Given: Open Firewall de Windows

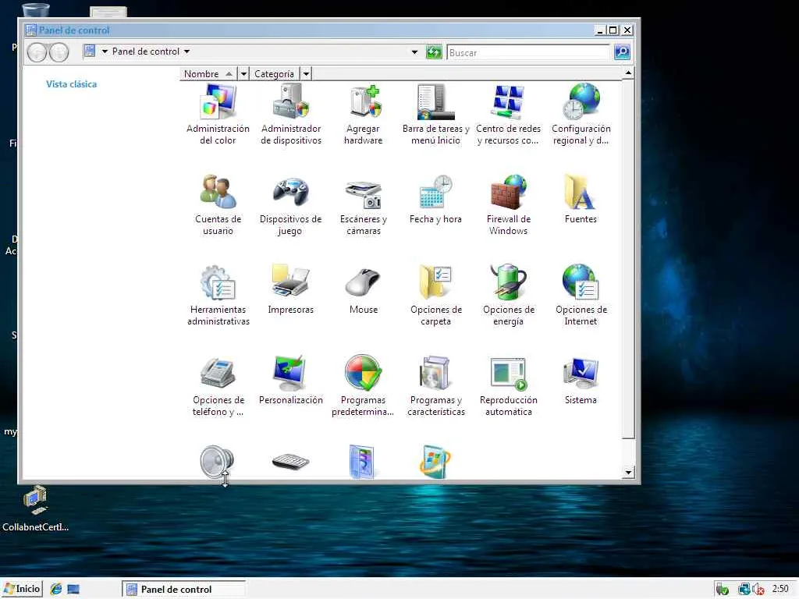Looking at the screenshot, I should tap(508, 205).
